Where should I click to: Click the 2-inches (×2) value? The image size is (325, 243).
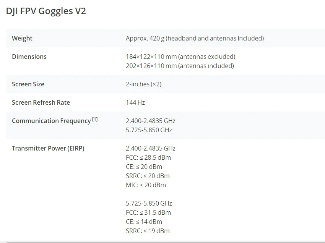click(x=143, y=84)
